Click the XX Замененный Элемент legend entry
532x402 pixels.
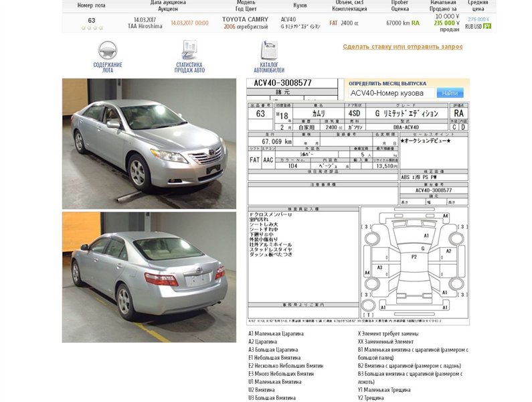(x=385, y=342)
